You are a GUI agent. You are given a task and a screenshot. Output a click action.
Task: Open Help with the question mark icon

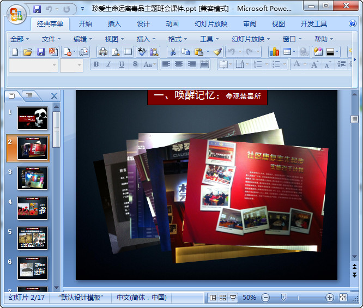[x=353, y=23]
